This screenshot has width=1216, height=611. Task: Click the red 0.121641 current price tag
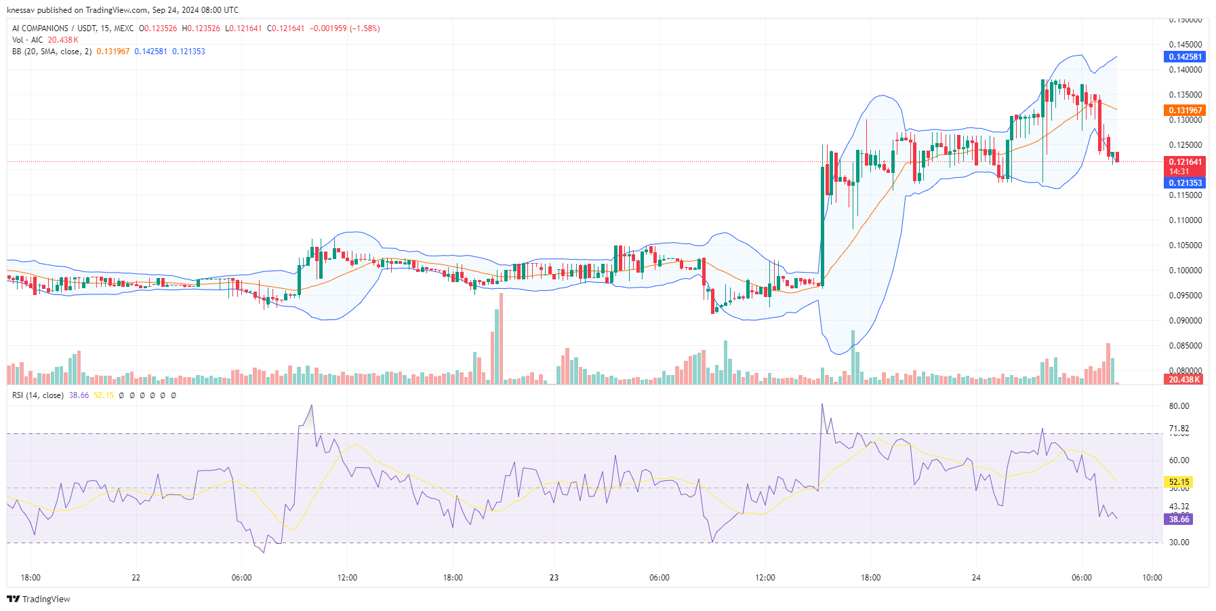(1185, 162)
